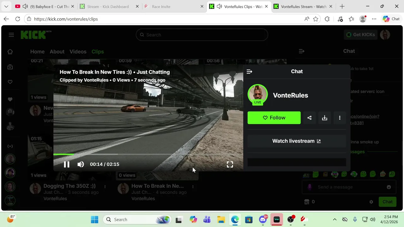Viewport: 404px width, 227px height.
Task: Open browser Extensions menu
Action: pyautogui.click(x=327, y=19)
